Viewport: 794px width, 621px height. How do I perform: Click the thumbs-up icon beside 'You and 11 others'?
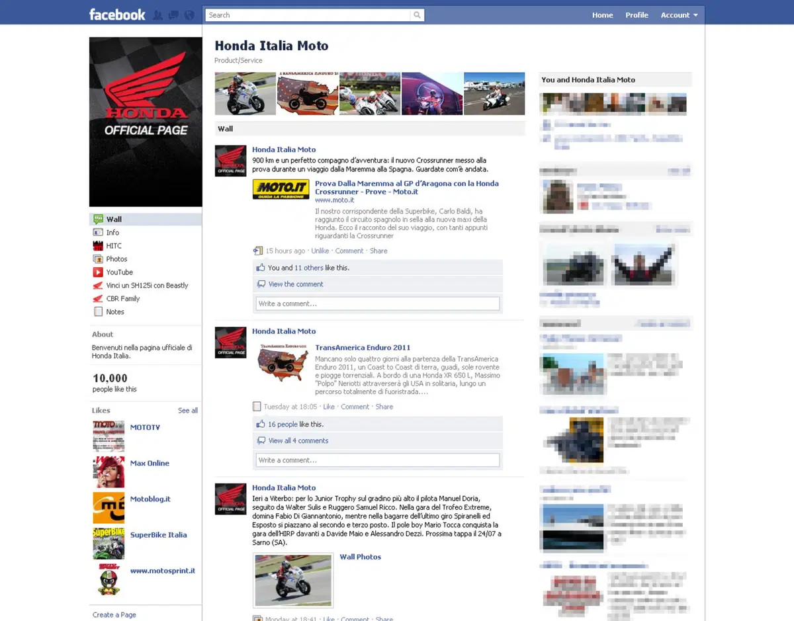pos(261,268)
